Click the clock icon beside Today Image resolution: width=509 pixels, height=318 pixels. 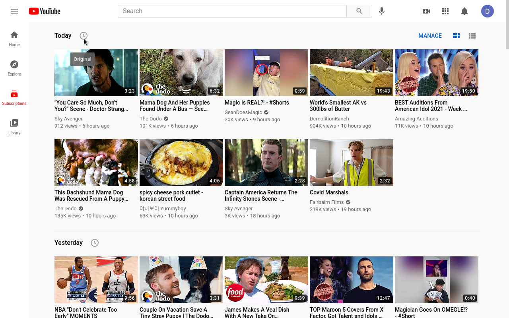pos(84,36)
